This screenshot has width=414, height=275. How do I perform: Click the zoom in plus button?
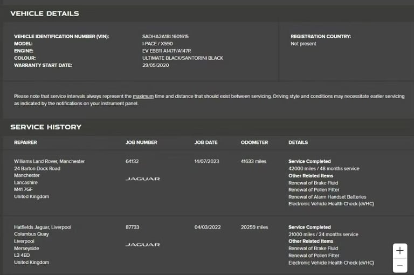(x=400, y=250)
